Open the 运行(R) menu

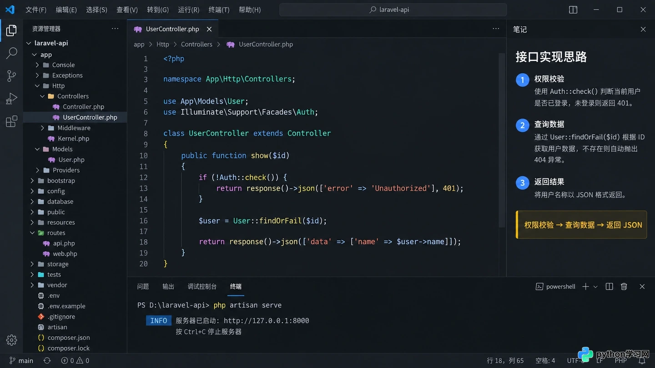[188, 10]
